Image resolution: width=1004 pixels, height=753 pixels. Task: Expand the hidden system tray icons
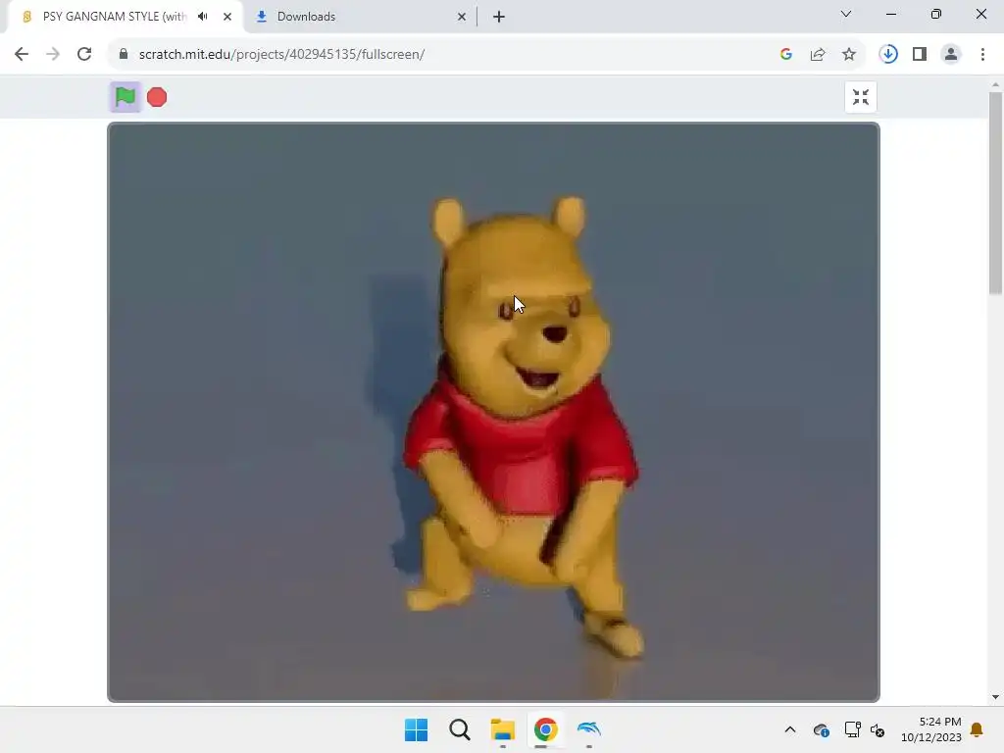click(x=790, y=729)
